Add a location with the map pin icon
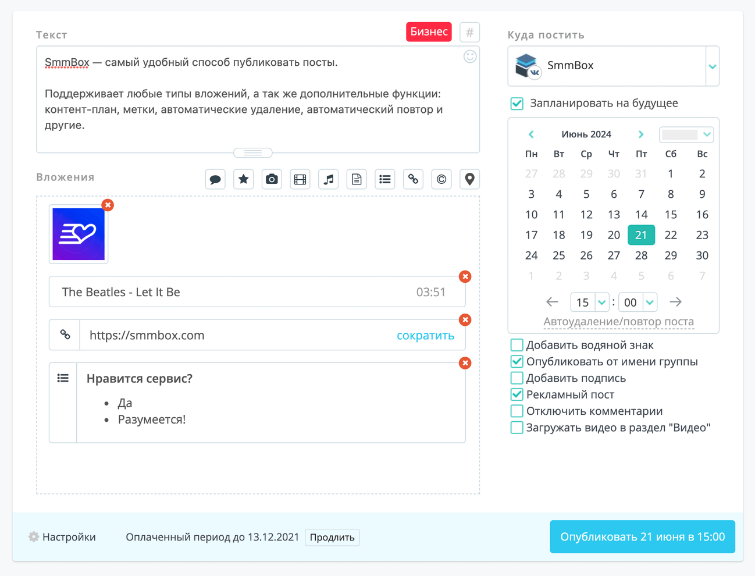755x576 pixels. [470, 179]
